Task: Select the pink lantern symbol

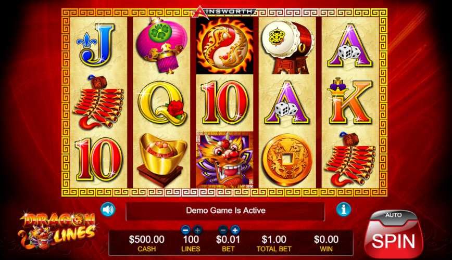Action: click(x=162, y=45)
